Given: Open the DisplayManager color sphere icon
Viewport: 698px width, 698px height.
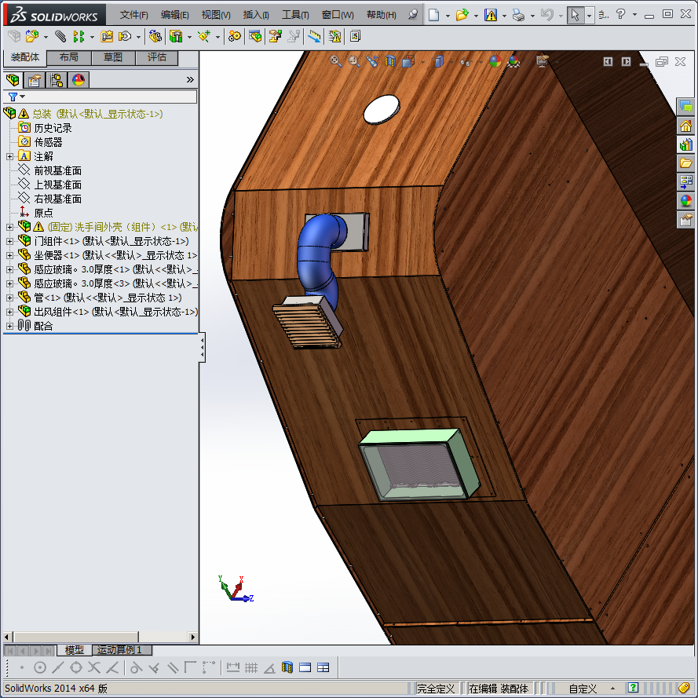Looking at the screenshot, I should pos(79,80).
